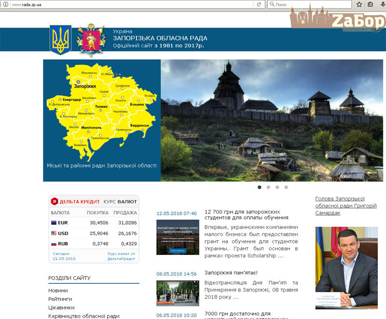Activate the first slideshow dot
386x319 pixels.
pyautogui.click(x=260, y=187)
